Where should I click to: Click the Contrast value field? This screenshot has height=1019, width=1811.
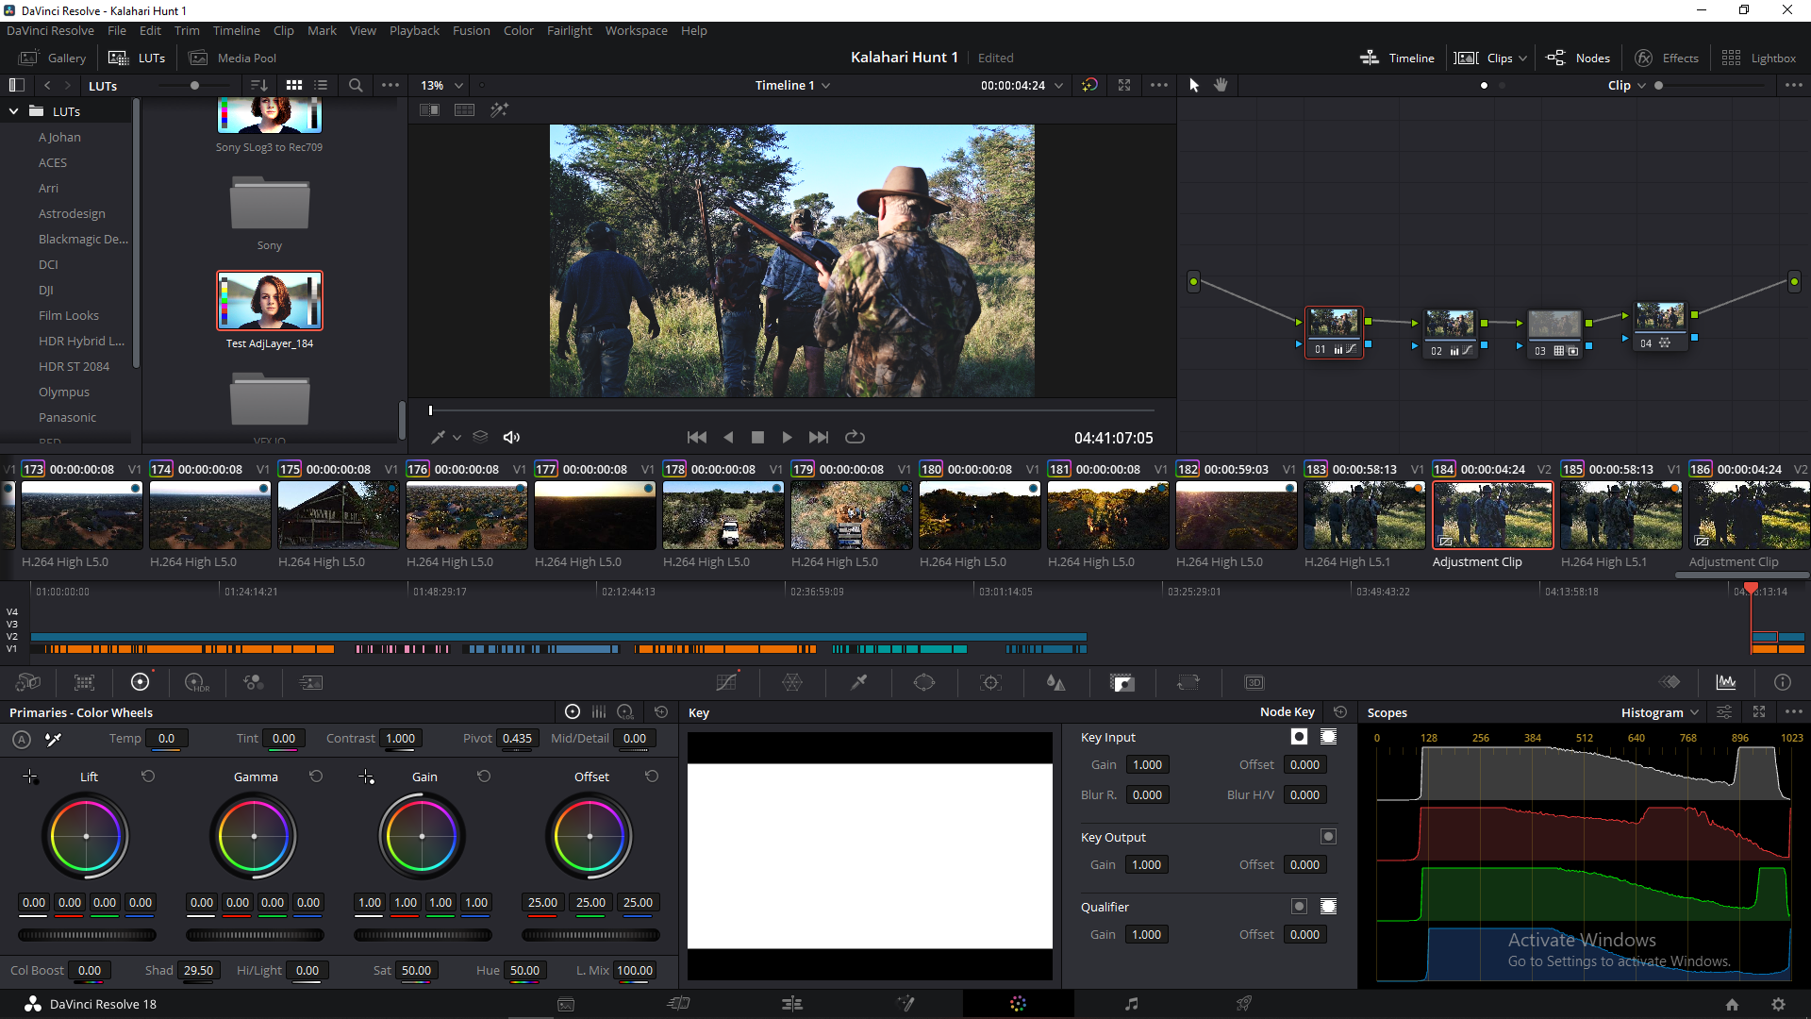click(401, 739)
